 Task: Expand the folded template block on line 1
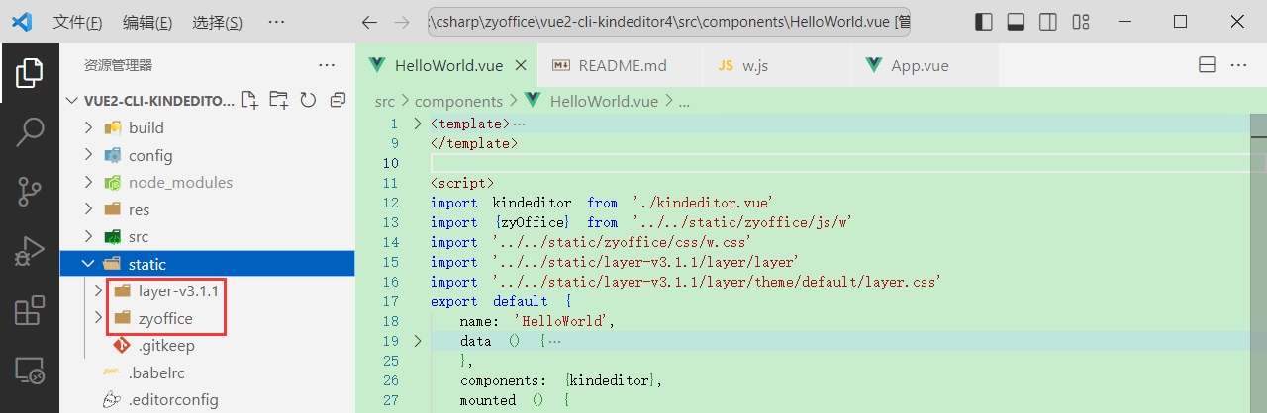pyautogui.click(x=417, y=124)
